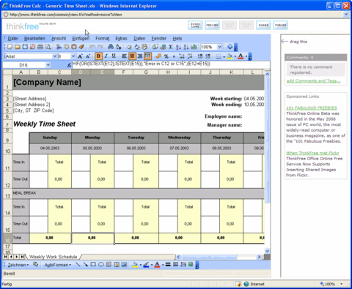Image resolution: width=352 pixels, height=289 pixels.
Task: Open the Borders dropdown arrow
Action: [224, 56]
